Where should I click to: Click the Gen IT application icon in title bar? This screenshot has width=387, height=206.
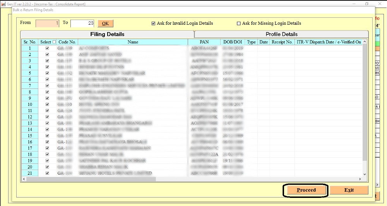(x=3, y=4)
